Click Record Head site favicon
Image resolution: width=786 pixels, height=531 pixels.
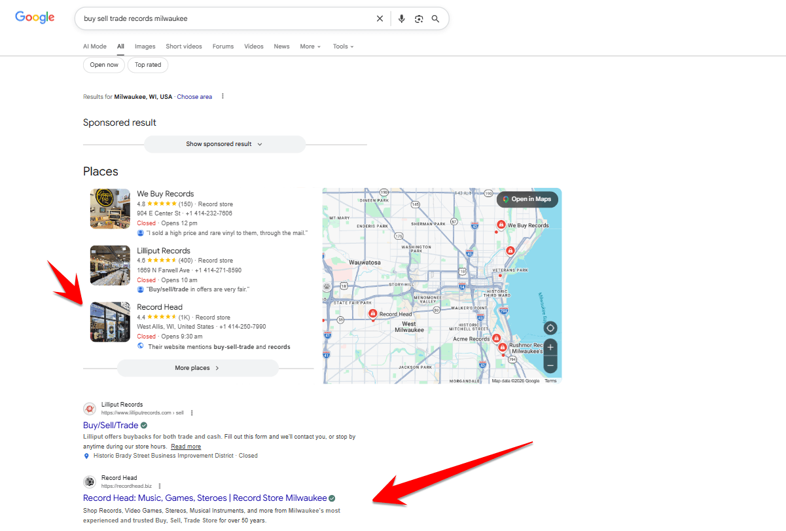[90, 482]
